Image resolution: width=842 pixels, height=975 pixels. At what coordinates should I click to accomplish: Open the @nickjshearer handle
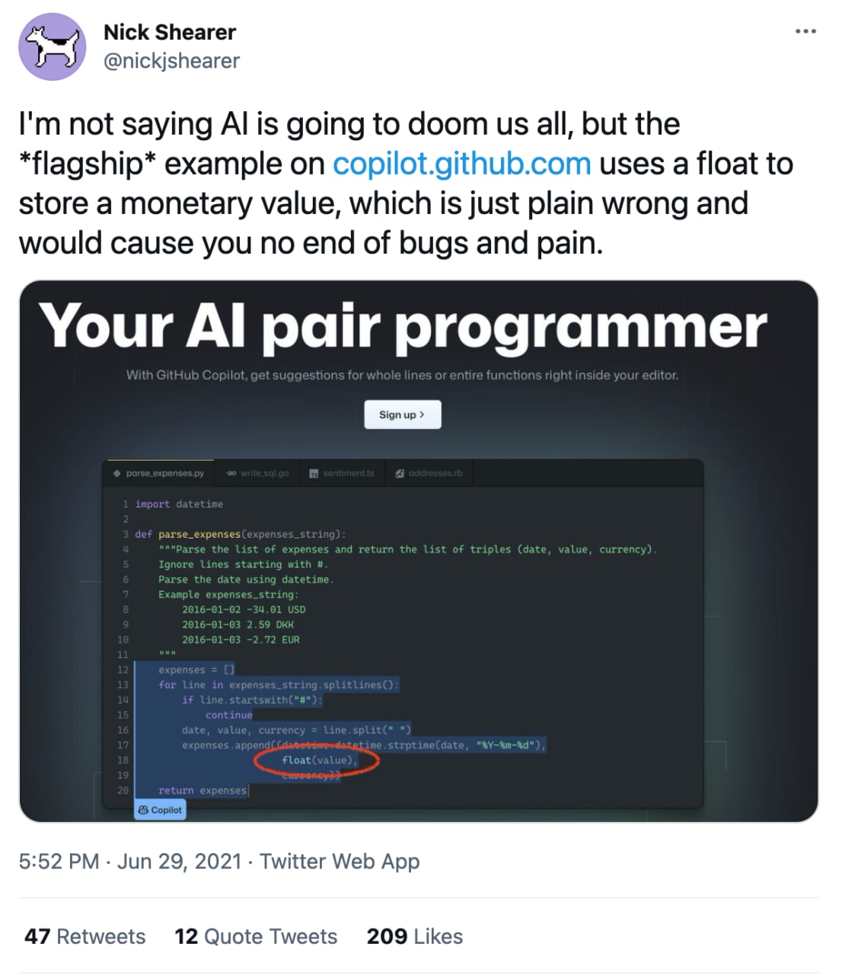(171, 61)
